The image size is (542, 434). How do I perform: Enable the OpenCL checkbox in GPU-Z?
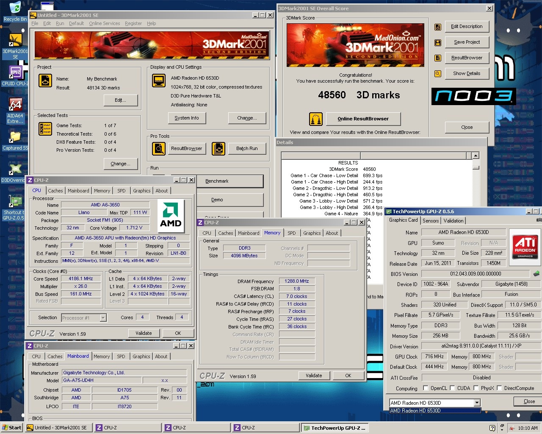coord(426,388)
